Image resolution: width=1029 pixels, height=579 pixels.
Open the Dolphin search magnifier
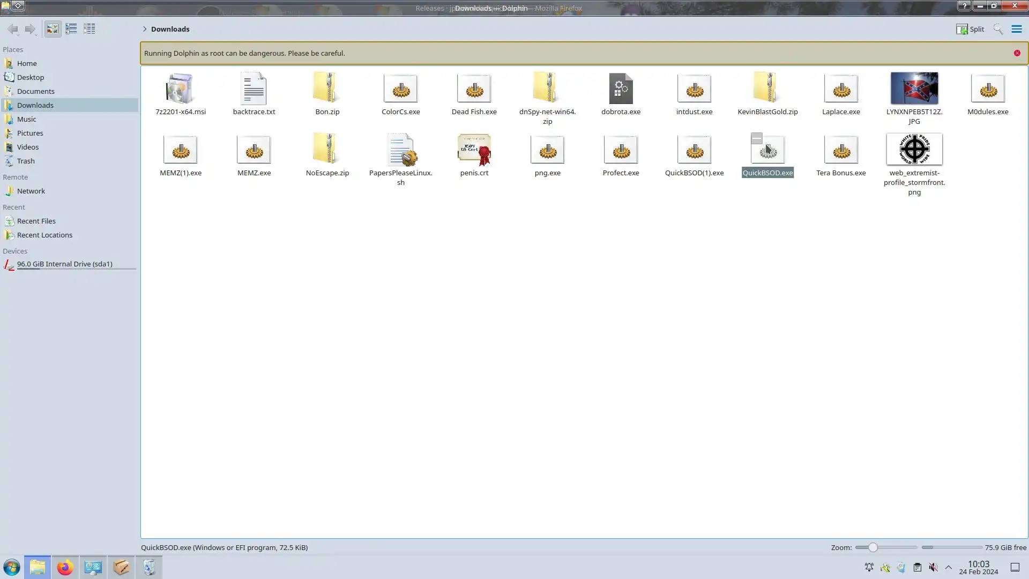coord(997,29)
